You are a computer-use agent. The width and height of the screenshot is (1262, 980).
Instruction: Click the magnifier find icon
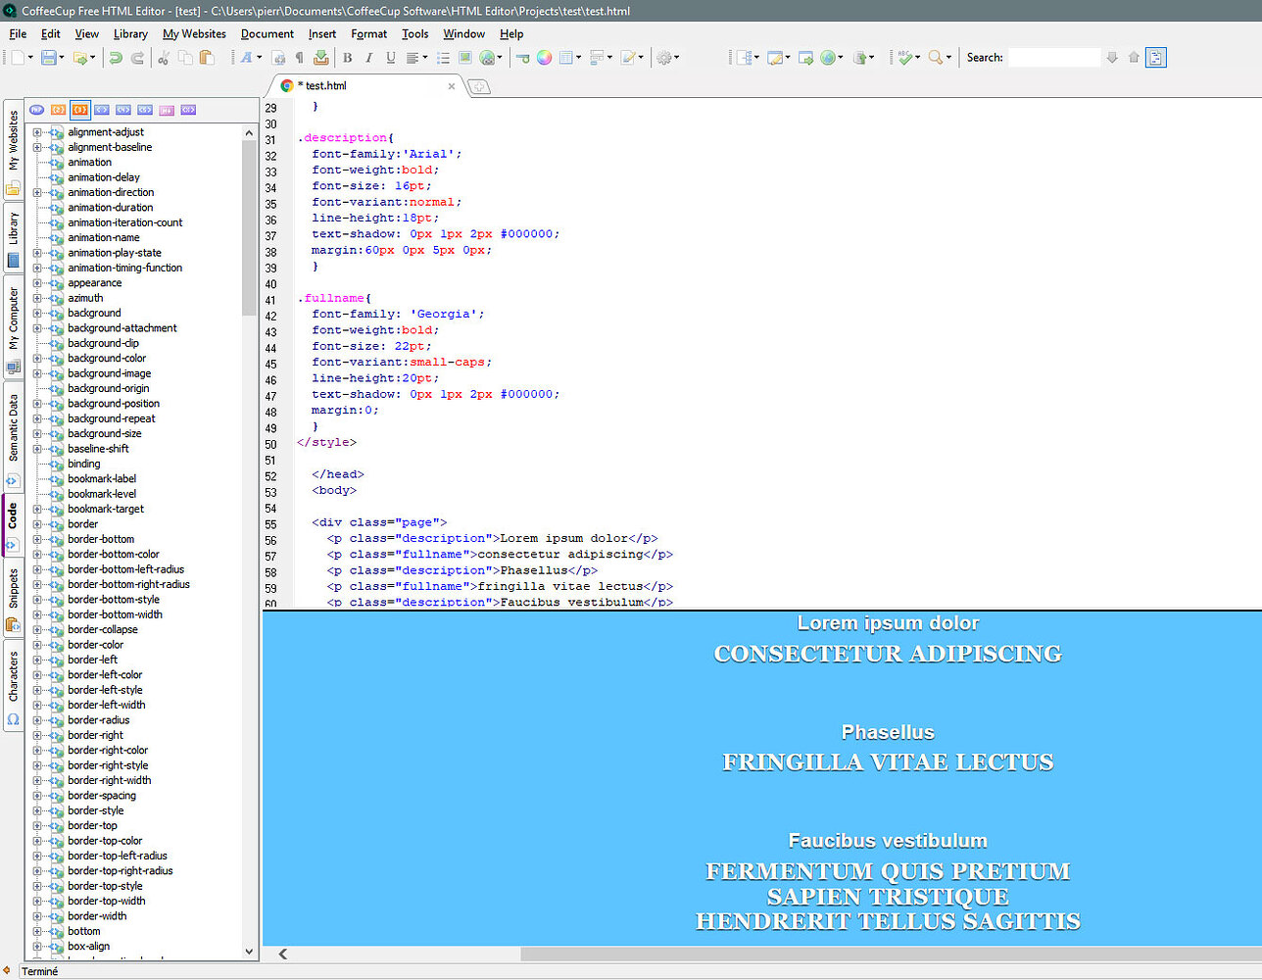point(935,58)
